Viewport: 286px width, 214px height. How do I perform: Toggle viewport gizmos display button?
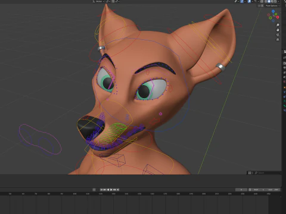242,1
